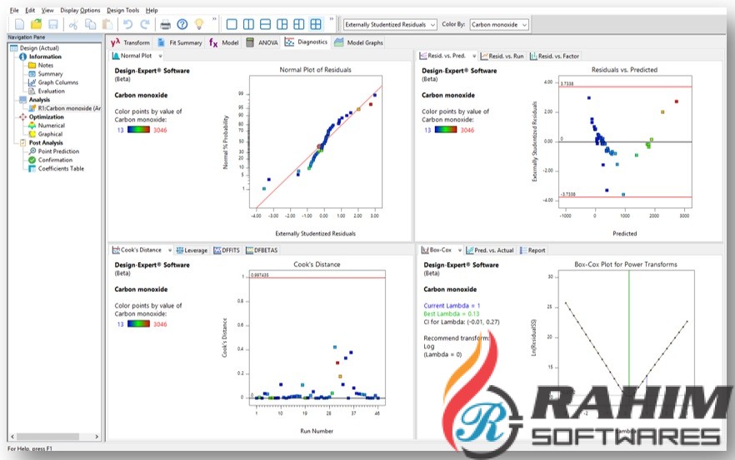The height and width of the screenshot is (460, 735).
Task: Select the two vertical panes layout icon
Action: point(248,24)
